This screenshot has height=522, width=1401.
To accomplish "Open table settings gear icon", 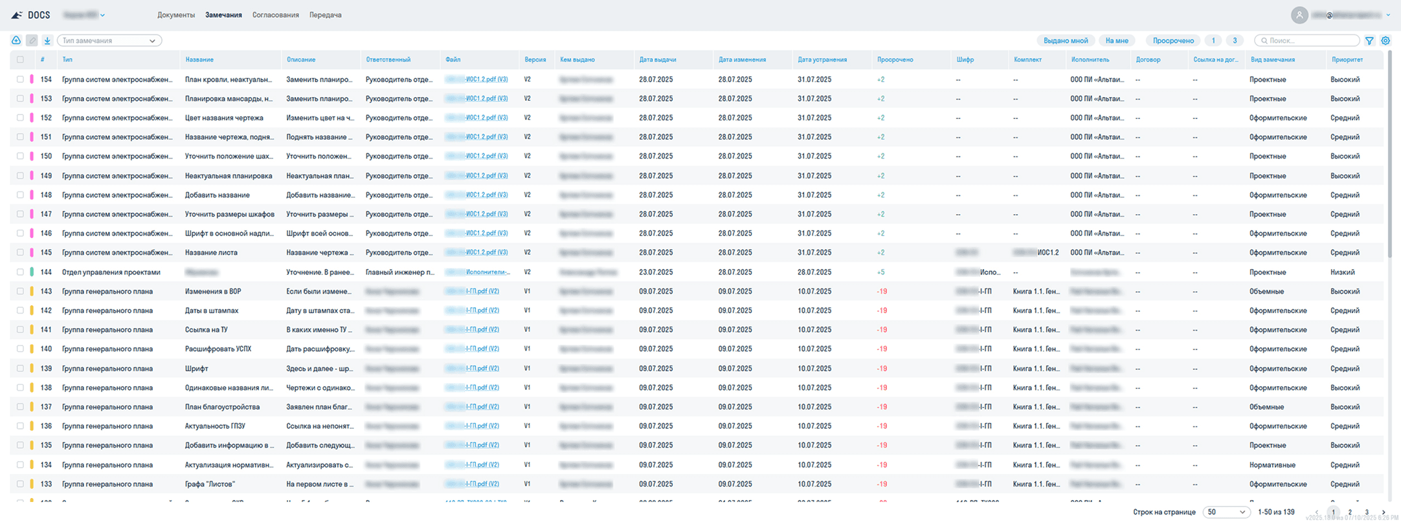I will pos(1385,40).
